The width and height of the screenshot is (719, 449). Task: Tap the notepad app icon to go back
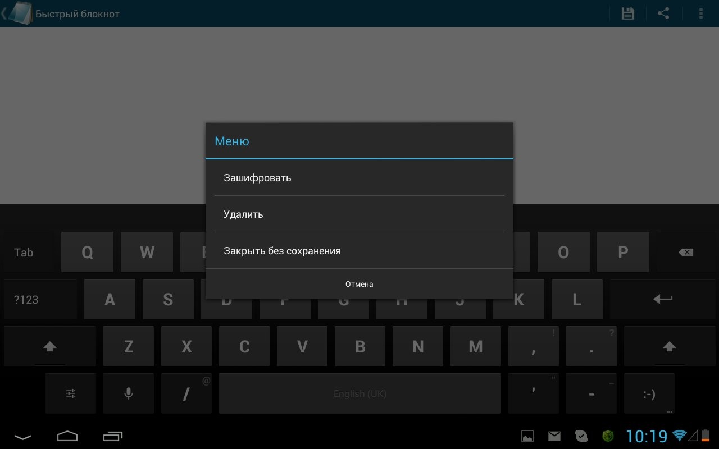click(20, 13)
